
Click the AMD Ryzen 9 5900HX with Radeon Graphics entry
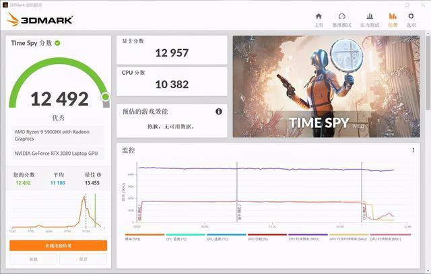tap(58, 135)
